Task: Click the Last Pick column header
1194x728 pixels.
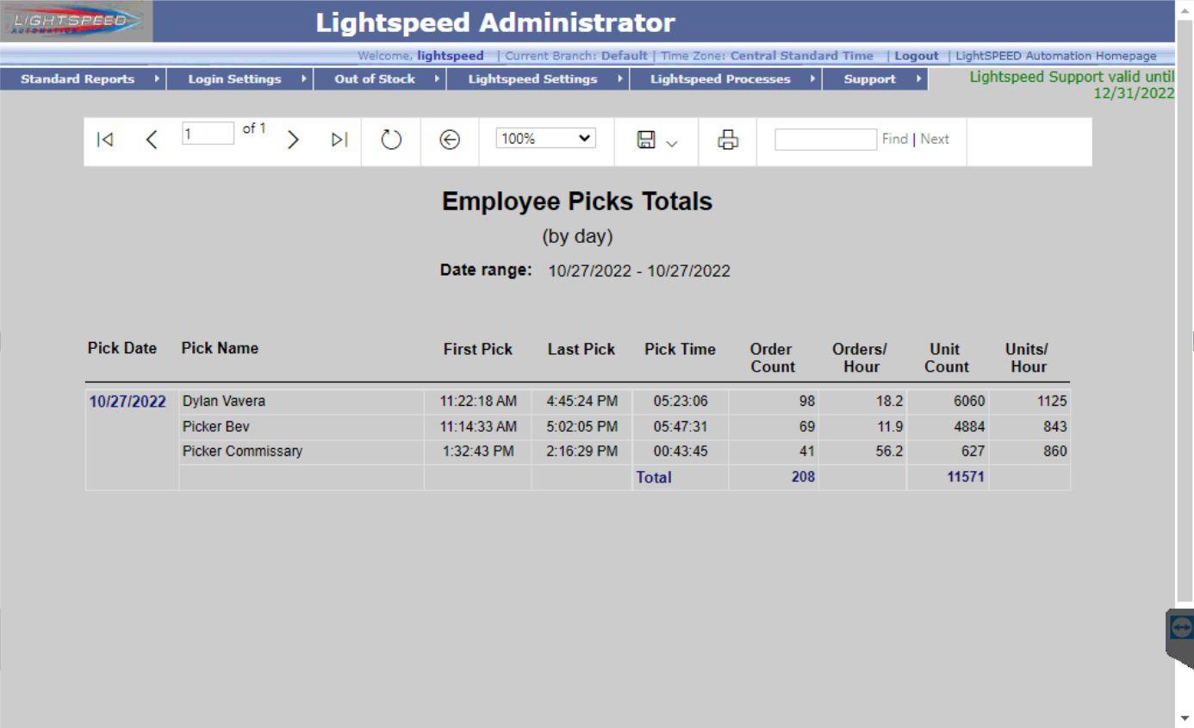Action: (x=581, y=350)
